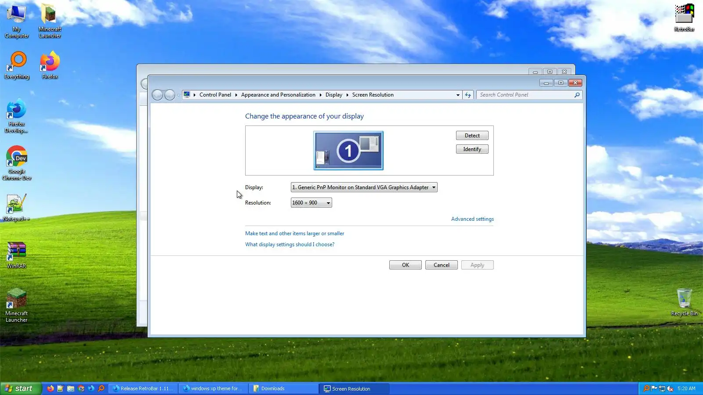Launch Chrome Dev from the quick launch bar
The image size is (703, 395).
pyautogui.click(x=81, y=388)
